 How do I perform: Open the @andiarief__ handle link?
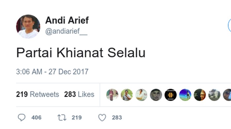[66, 31]
